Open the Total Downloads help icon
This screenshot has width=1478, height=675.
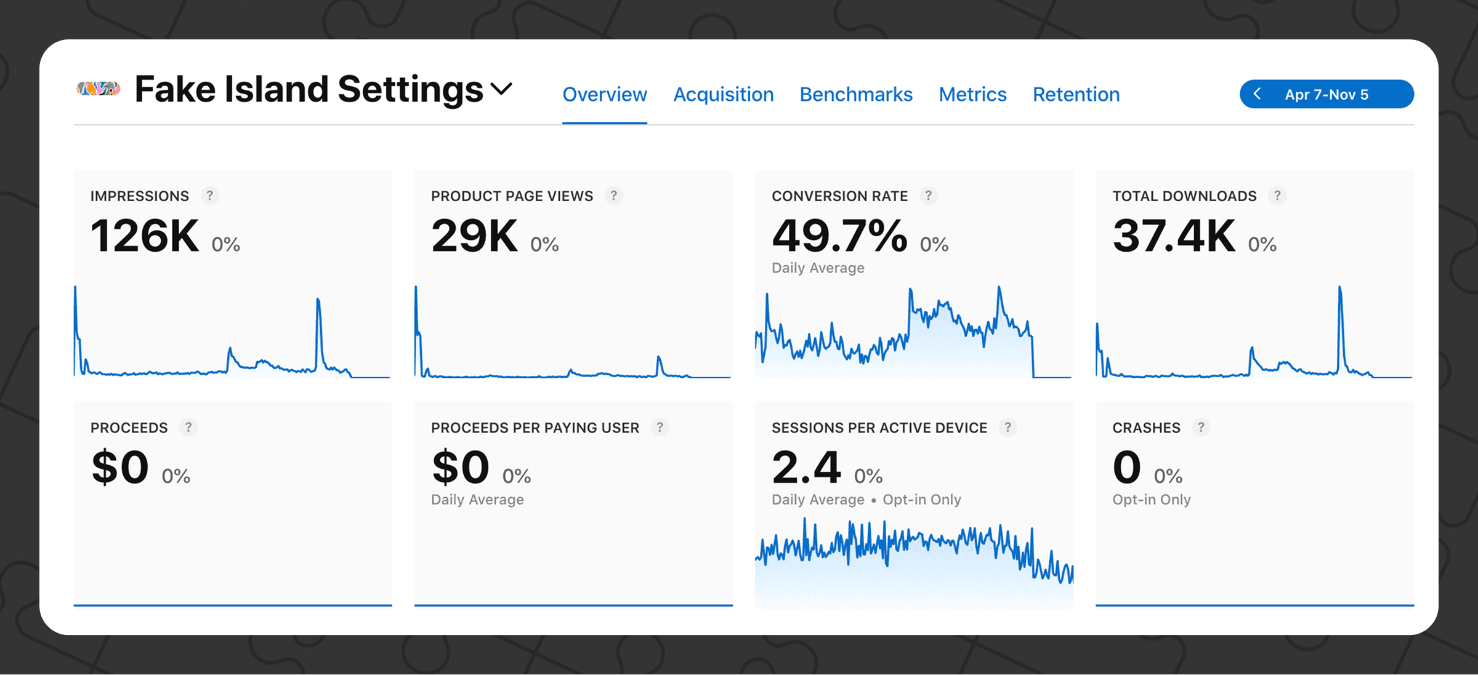[1278, 195]
